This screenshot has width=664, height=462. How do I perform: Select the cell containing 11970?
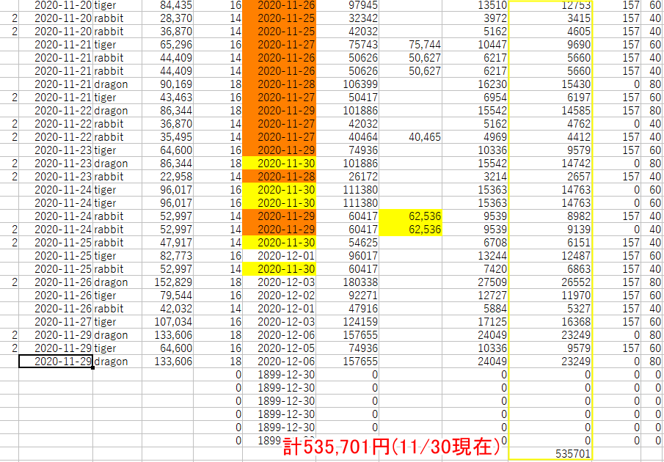tap(550, 296)
